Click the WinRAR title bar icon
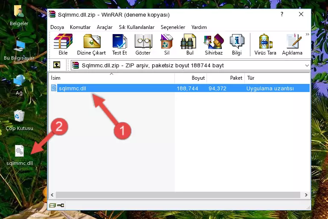 point(52,14)
